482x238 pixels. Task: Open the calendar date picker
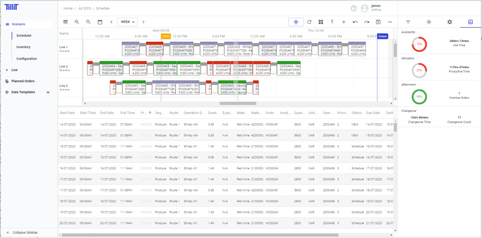pyautogui.click(x=100, y=22)
